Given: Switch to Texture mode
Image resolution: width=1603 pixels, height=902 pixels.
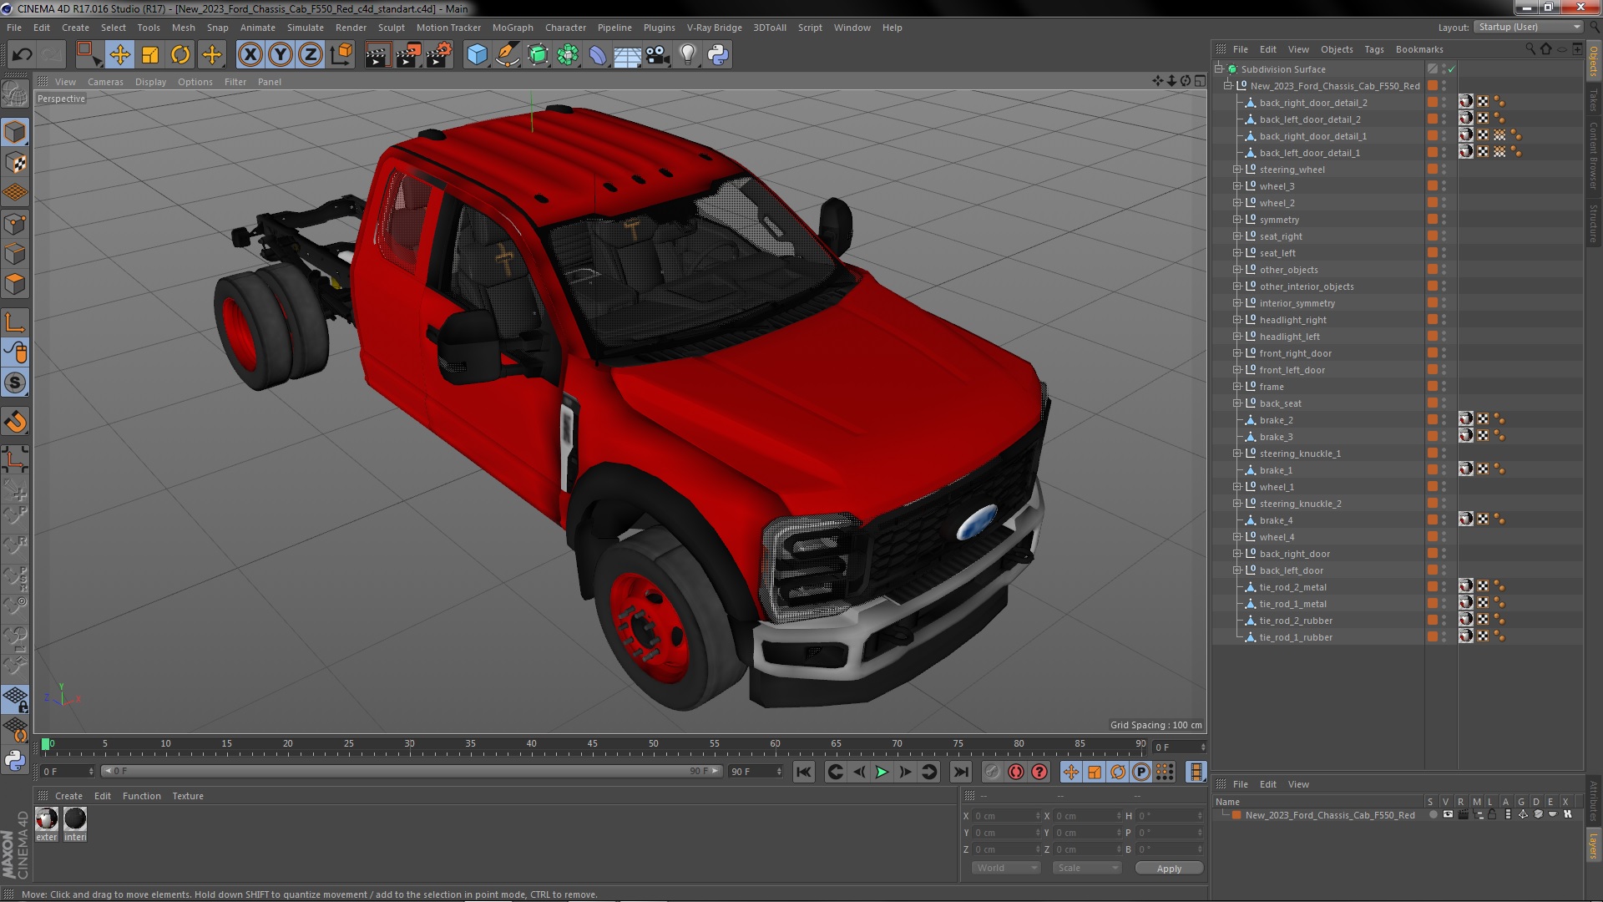Looking at the screenshot, I should [15, 163].
